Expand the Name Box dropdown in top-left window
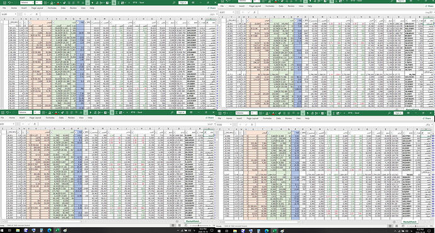 (16, 14)
